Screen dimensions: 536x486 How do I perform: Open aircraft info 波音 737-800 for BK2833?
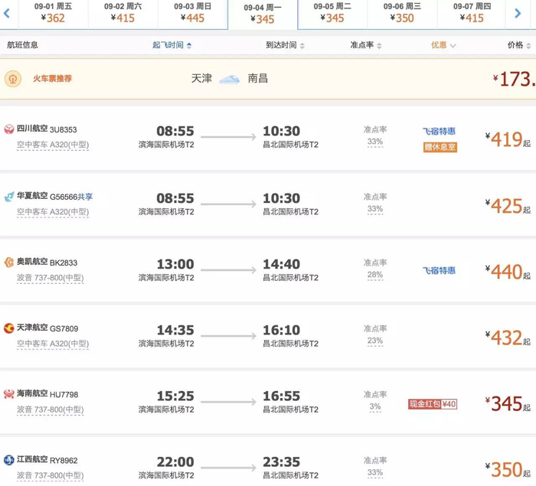pyautogui.click(x=53, y=278)
